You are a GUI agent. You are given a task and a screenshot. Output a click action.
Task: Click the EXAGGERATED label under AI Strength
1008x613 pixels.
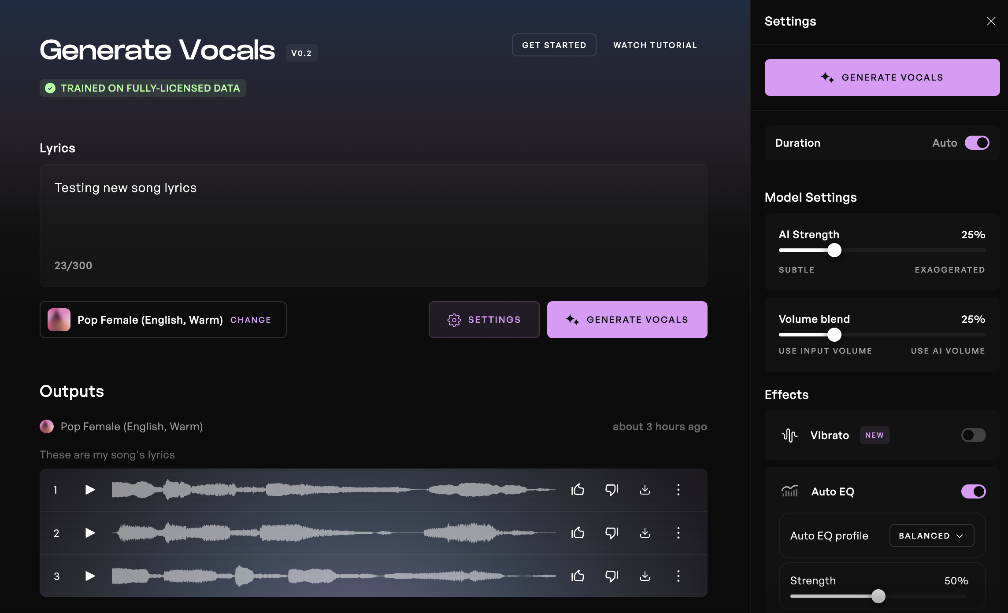click(950, 270)
